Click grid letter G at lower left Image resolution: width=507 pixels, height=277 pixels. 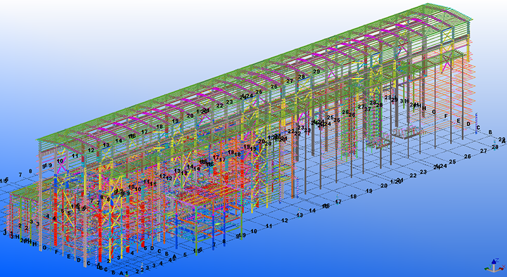(x=44, y=247)
